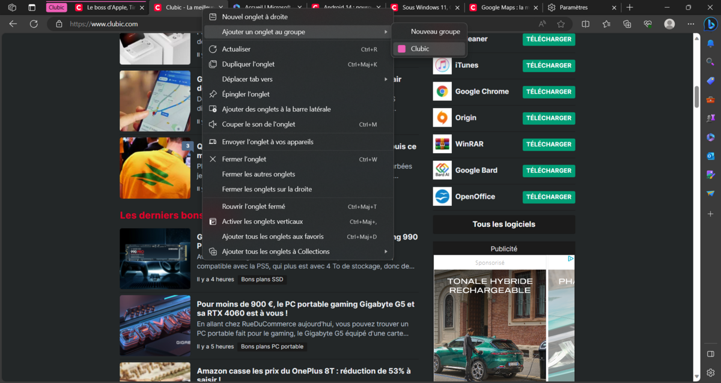Open sidebar Outlook icon
This screenshot has height=383, width=721.
tap(710, 156)
